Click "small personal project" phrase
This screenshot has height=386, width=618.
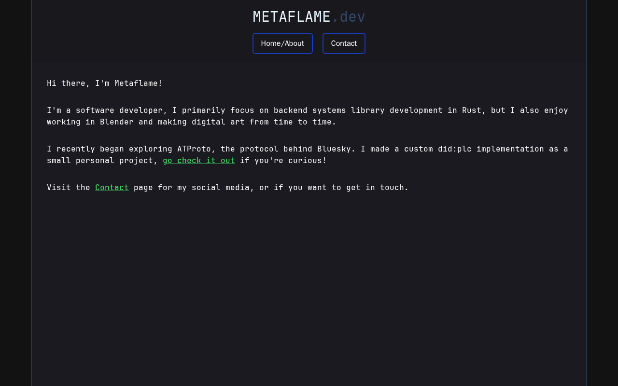[100, 160]
